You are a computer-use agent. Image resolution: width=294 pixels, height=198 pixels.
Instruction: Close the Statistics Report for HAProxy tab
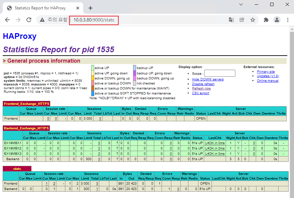pos(78,8)
